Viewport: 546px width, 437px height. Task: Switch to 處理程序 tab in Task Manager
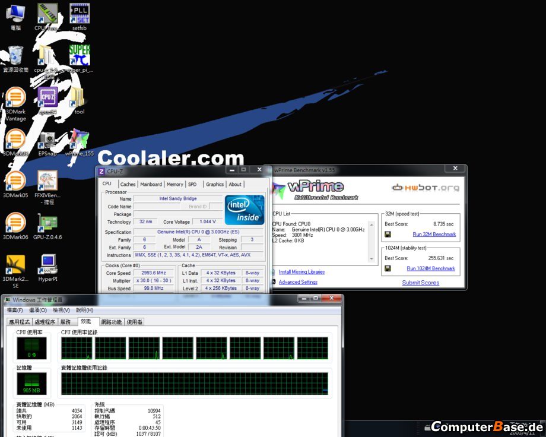coord(45,322)
